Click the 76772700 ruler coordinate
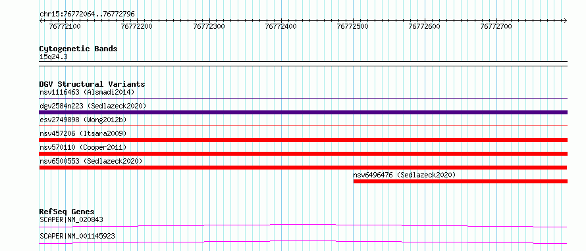 click(x=496, y=26)
